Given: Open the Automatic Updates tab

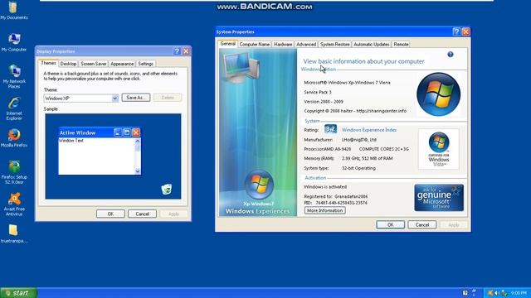Looking at the screenshot, I should (x=372, y=44).
